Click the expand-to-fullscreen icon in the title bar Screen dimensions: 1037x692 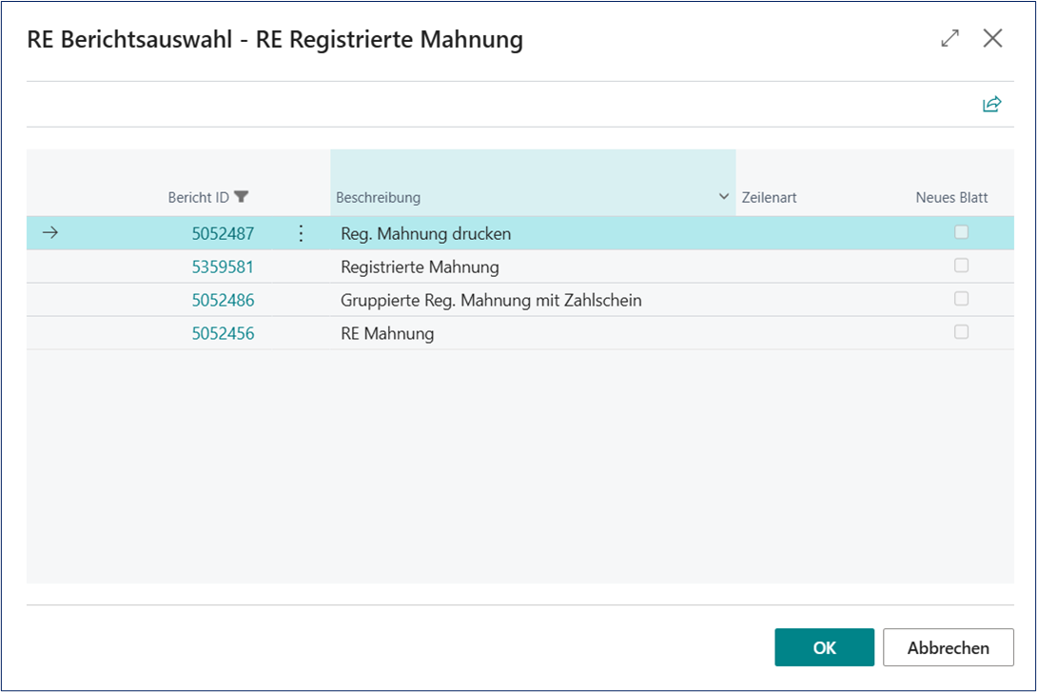point(949,38)
